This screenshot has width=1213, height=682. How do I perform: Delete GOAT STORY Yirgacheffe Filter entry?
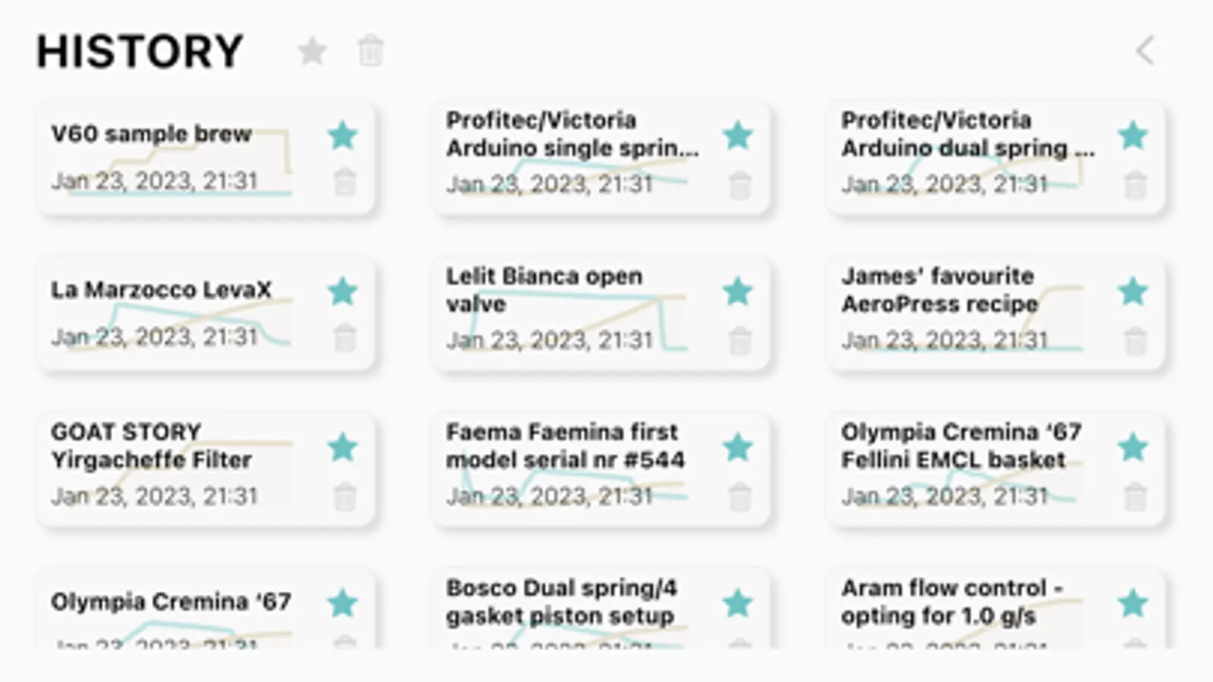pos(344,497)
